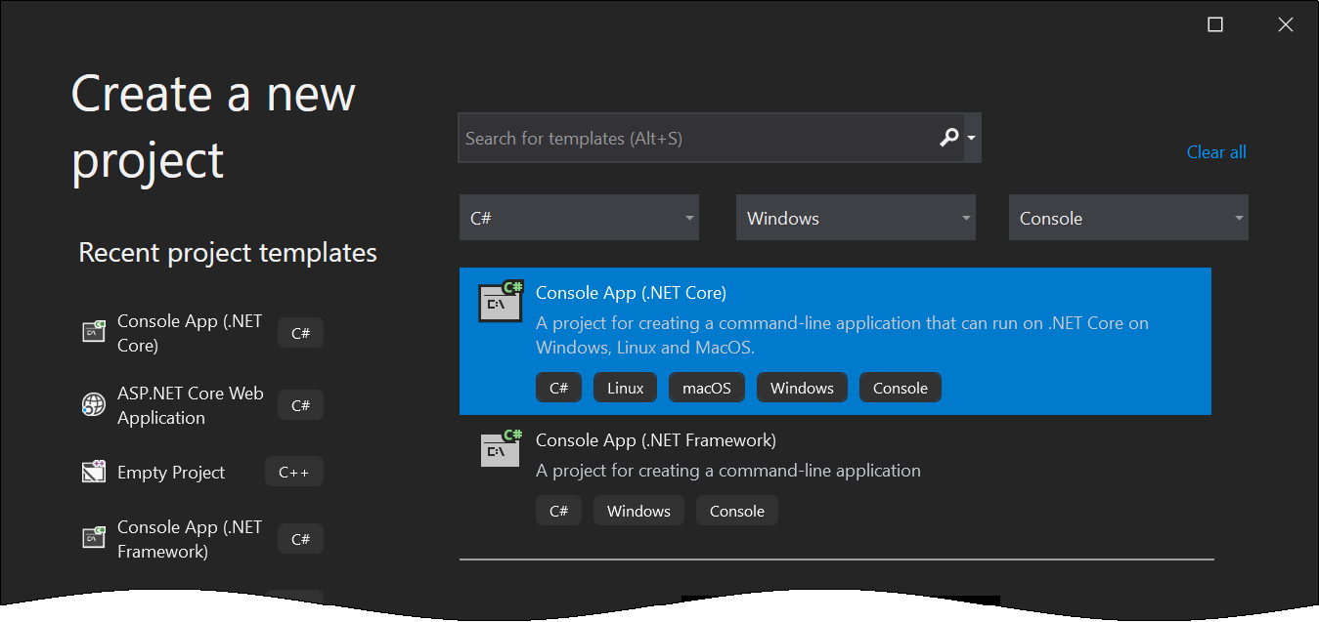The width and height of the screenshot is (1319, 622).
Task: Choose ASP.NET Core Web Application recent template
Action: pyautogui.click(x=190, y=405)
